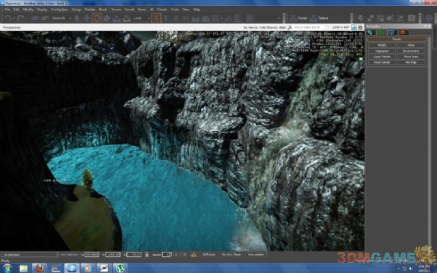This screenshot has height=273, width=437.
Task: Open the empty layer selection combo box
Action: [x=268, y=18]
